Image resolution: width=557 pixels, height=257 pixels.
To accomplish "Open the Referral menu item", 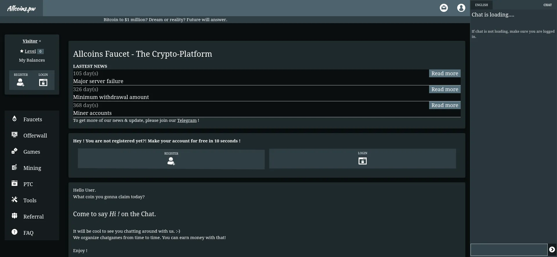I will 32,216.
